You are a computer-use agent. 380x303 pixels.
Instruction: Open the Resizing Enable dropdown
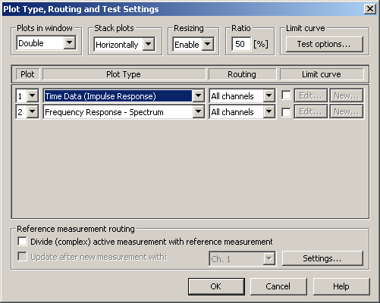coord(207,44)
